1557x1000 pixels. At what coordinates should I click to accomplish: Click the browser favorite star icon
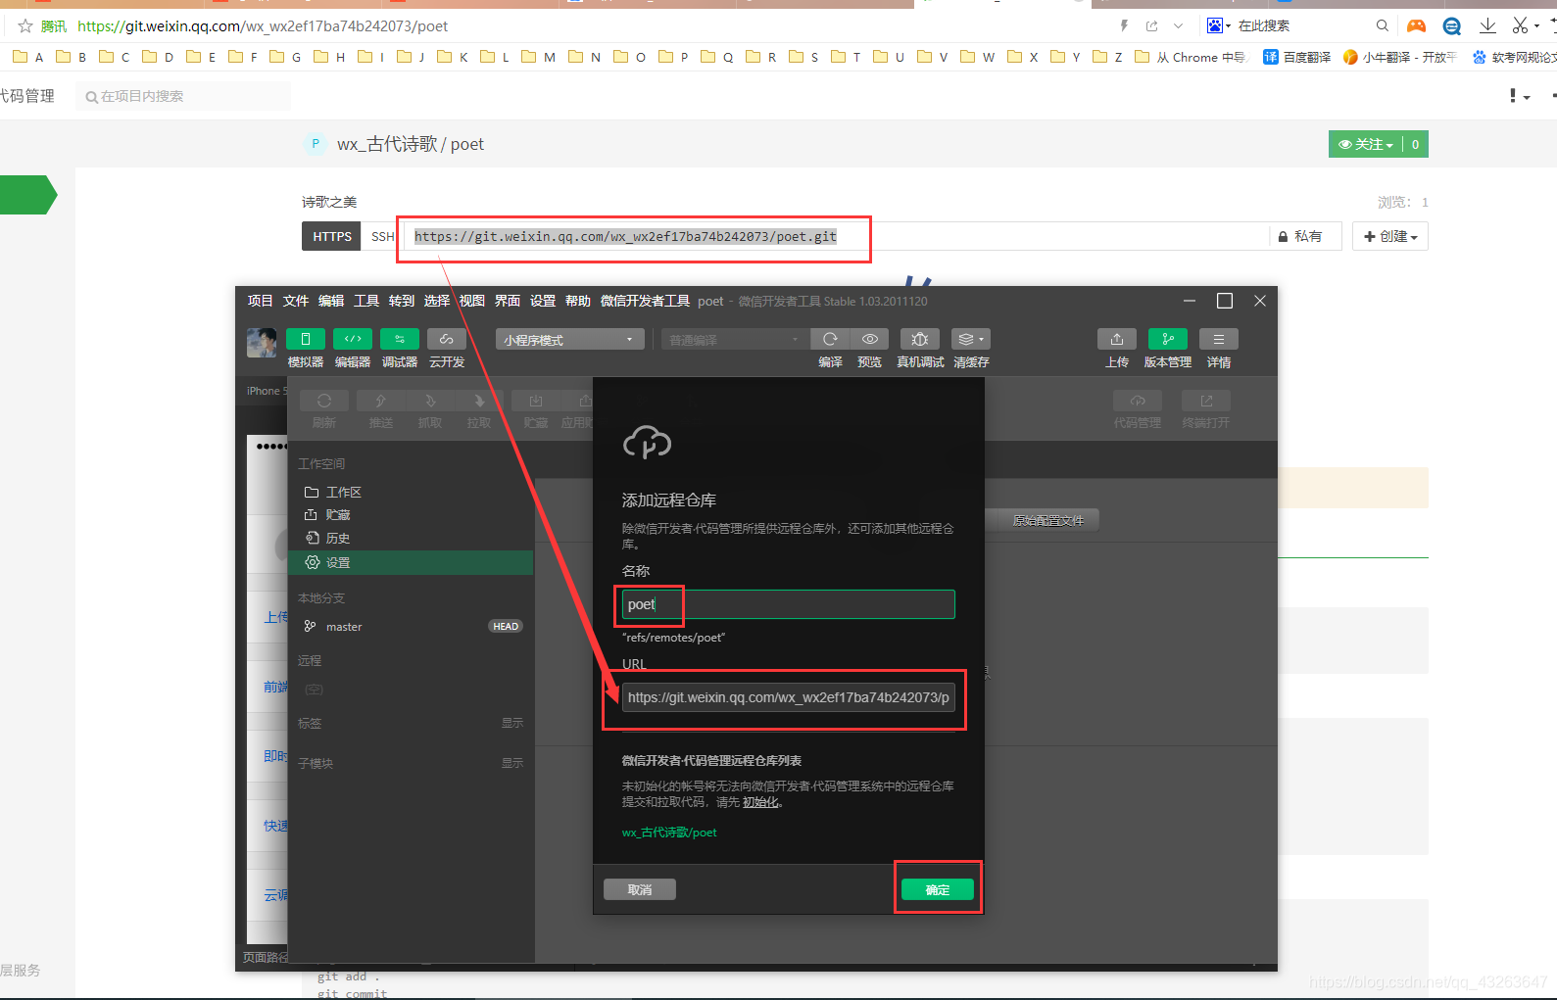pos(25,25)
